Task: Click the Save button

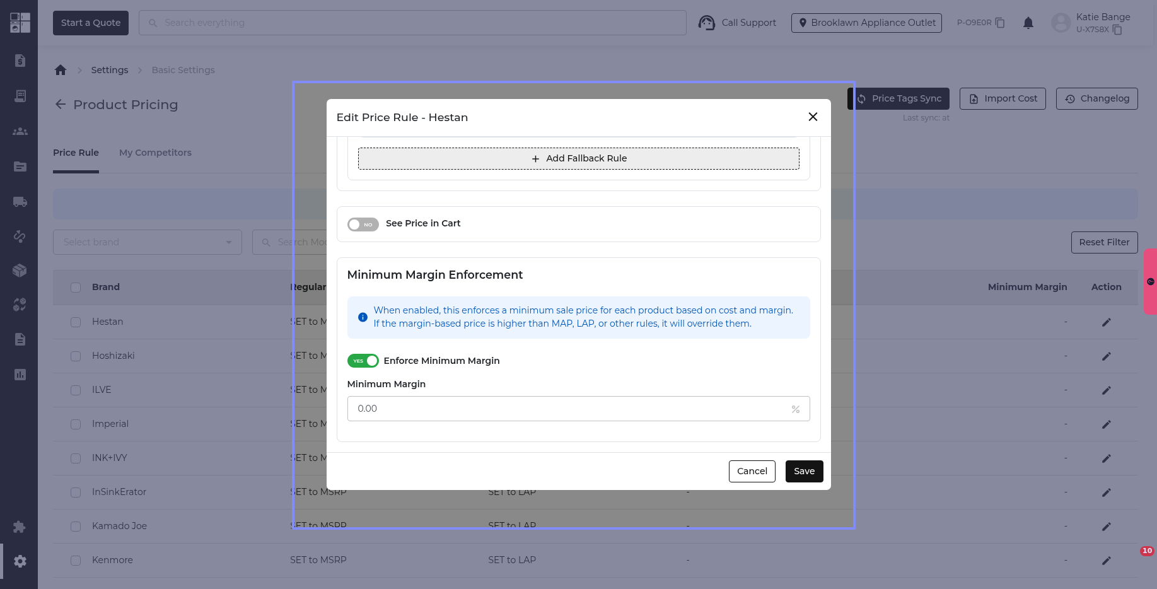Action: click(x=804, y=471)
